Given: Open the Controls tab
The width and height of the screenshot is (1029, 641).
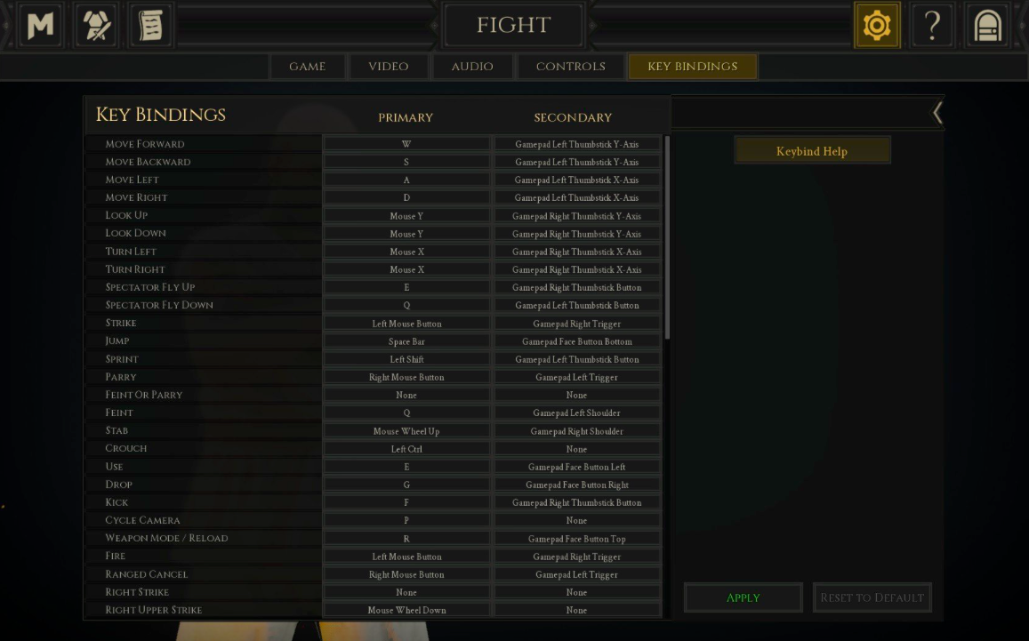Looking at the screenshot, I should point(570,67).
